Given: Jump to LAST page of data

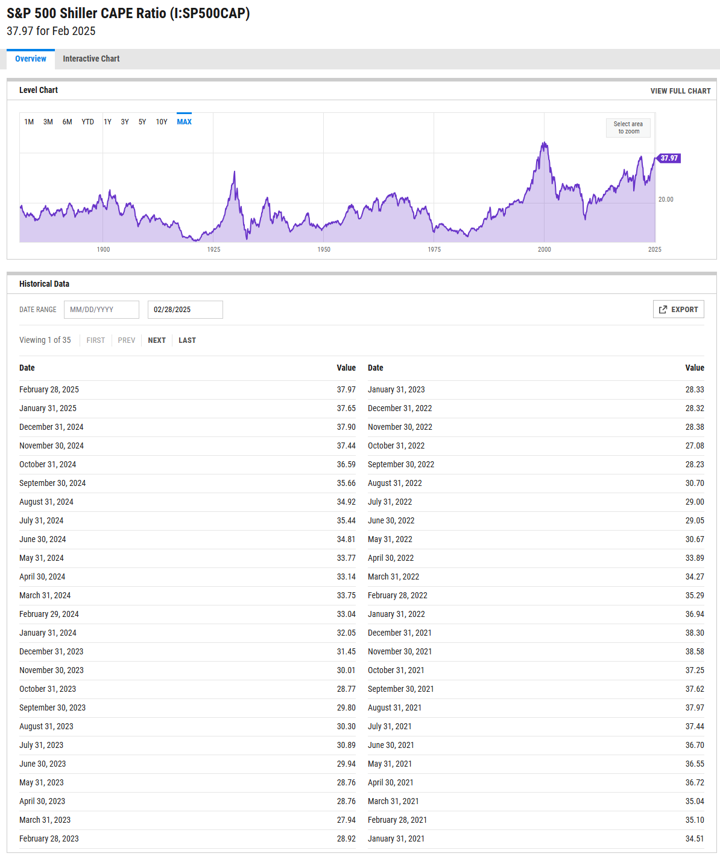Looking at the screenshot, I should (x=187, y=340).
